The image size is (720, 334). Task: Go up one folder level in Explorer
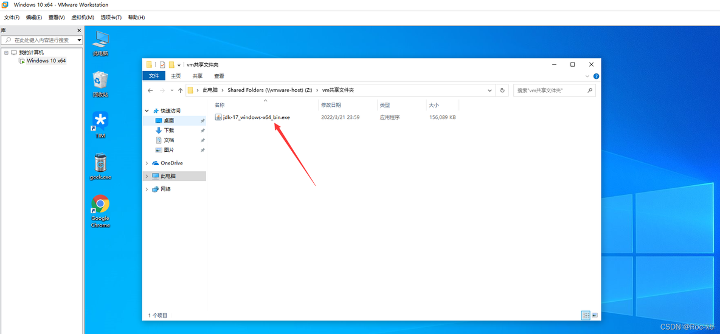pos(180,90)
